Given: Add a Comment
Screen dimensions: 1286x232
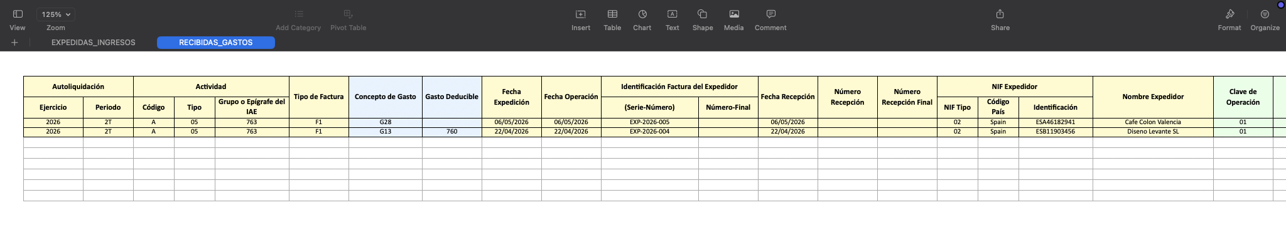Looking at the screenshot, I should coord(770,14).
